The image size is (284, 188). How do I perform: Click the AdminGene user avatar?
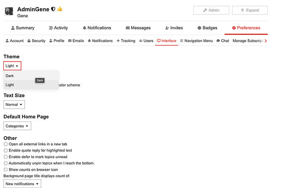[x=9, y=11]
